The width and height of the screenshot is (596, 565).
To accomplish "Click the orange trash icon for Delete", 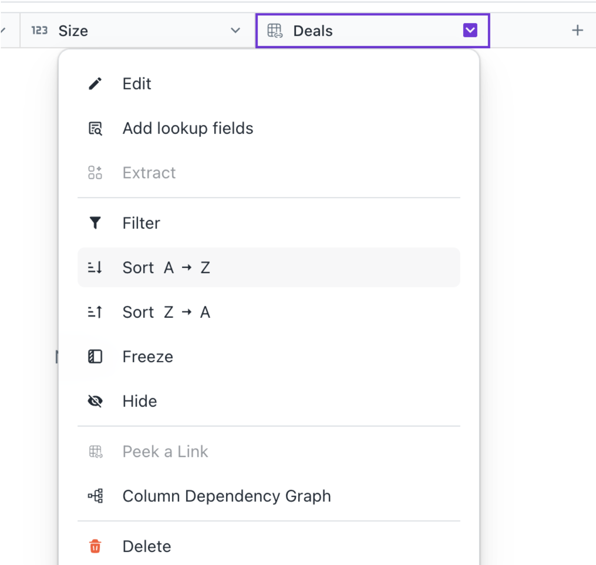I will (x=95, y=546).
